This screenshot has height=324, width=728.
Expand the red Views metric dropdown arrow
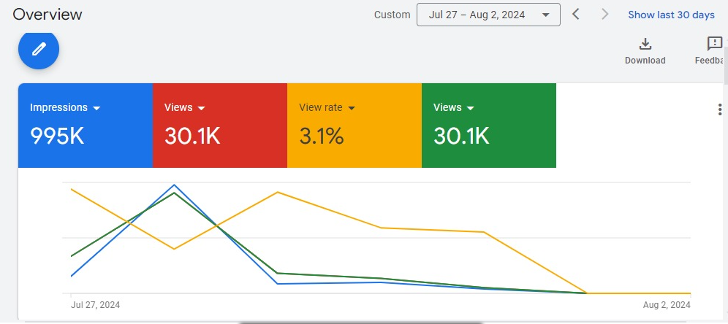202,108
